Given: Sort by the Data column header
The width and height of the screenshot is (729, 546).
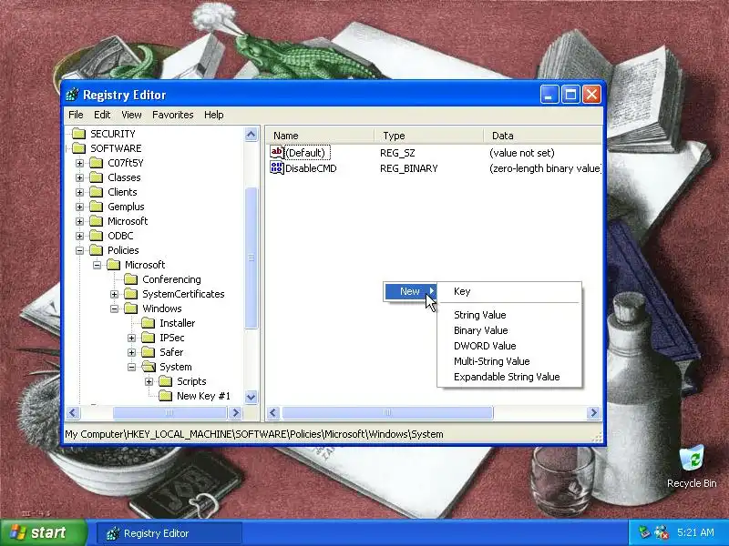Looking at the screenshot, I should coord(542,136).
